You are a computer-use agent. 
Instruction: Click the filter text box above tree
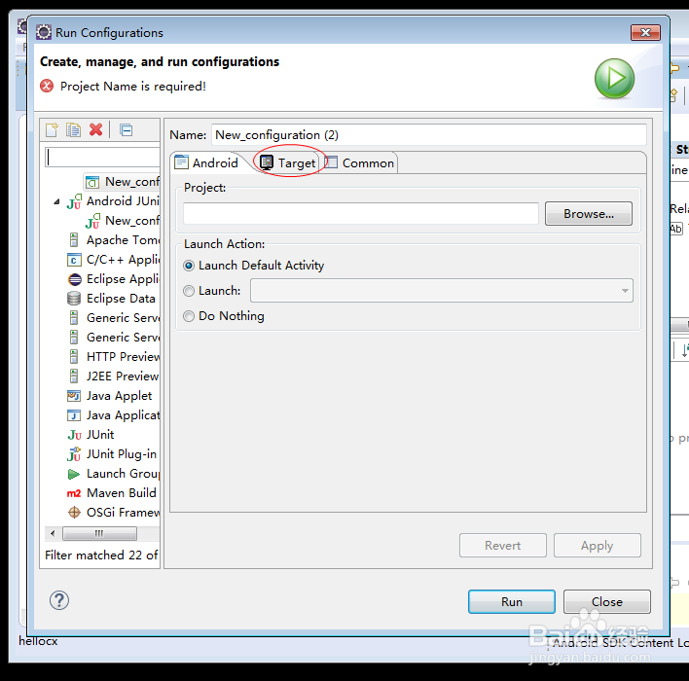103,158
